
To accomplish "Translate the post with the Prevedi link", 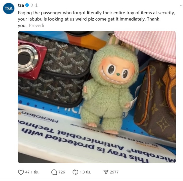I will [37, 25].
